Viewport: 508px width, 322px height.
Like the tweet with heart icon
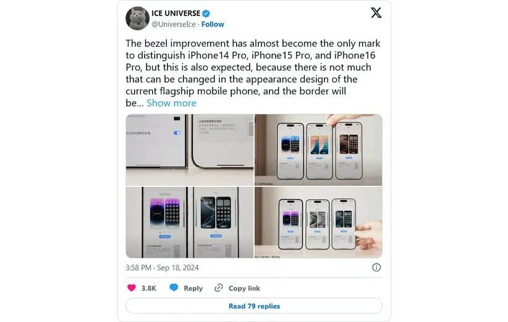point(132,287)
